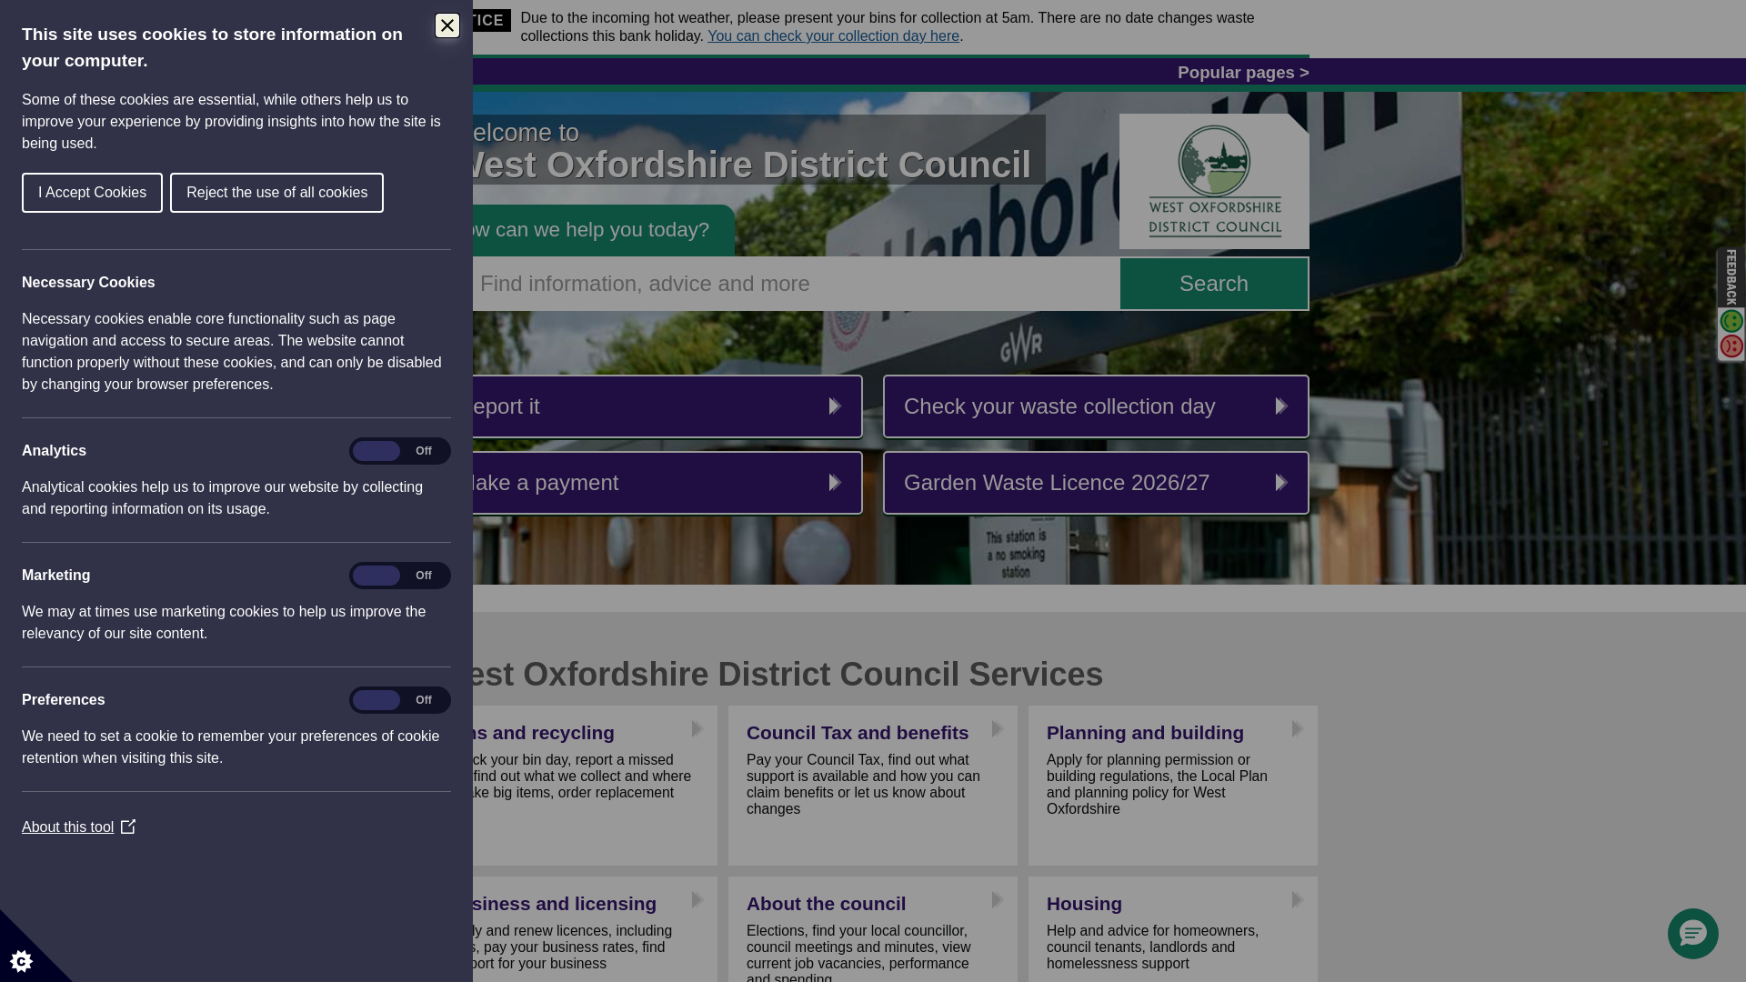Click Necessary Cookies heading text
The image size is (1746, 982).
pyautogui.click(x=88, y=283)
